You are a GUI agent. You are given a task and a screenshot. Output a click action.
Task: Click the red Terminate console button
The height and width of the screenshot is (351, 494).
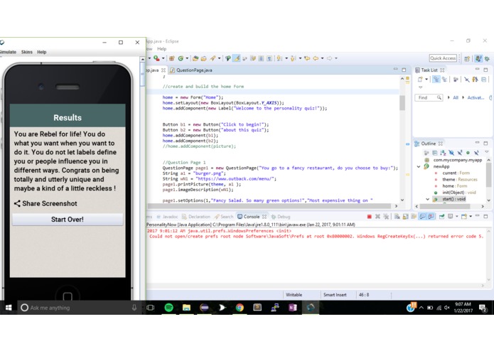369,217
